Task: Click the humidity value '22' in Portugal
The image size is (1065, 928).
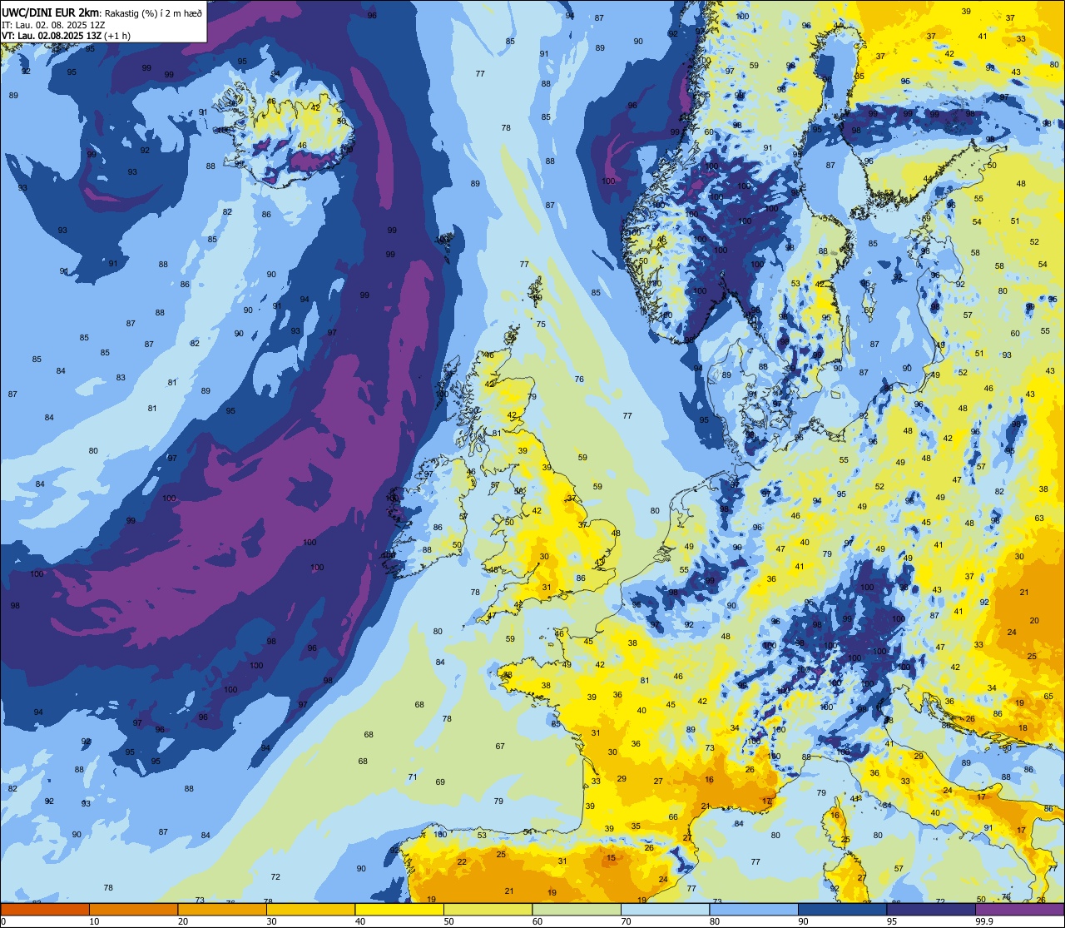Action: click(462, 861)
